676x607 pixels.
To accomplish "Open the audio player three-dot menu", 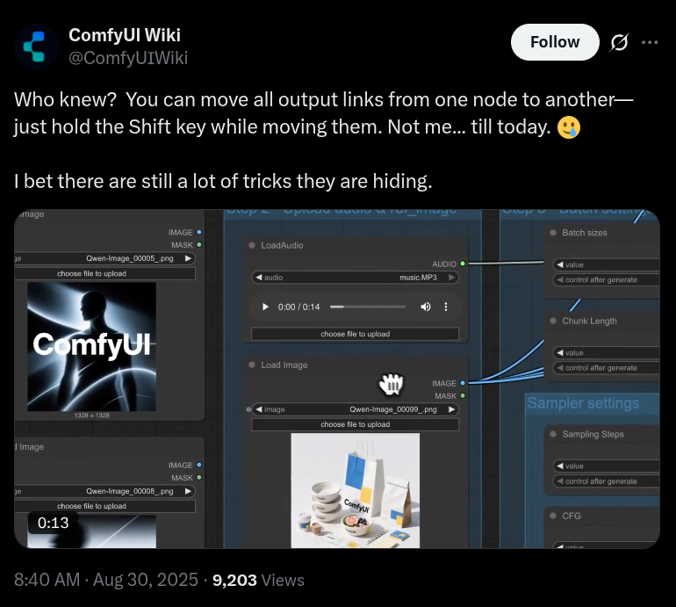I will (446, 307).
